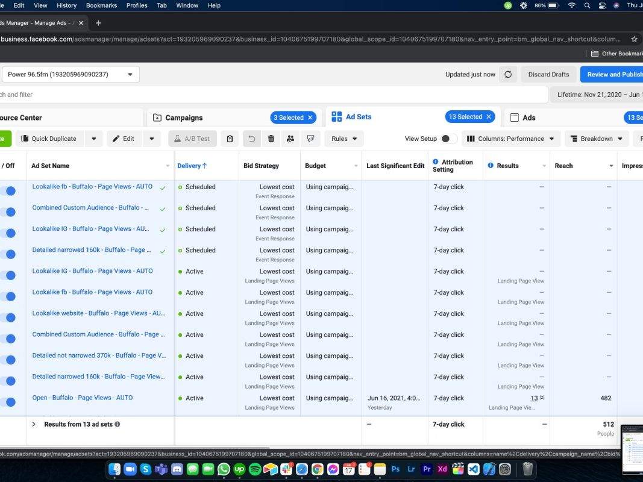Click the trash delete icon in toolbar

pos(271,139)
